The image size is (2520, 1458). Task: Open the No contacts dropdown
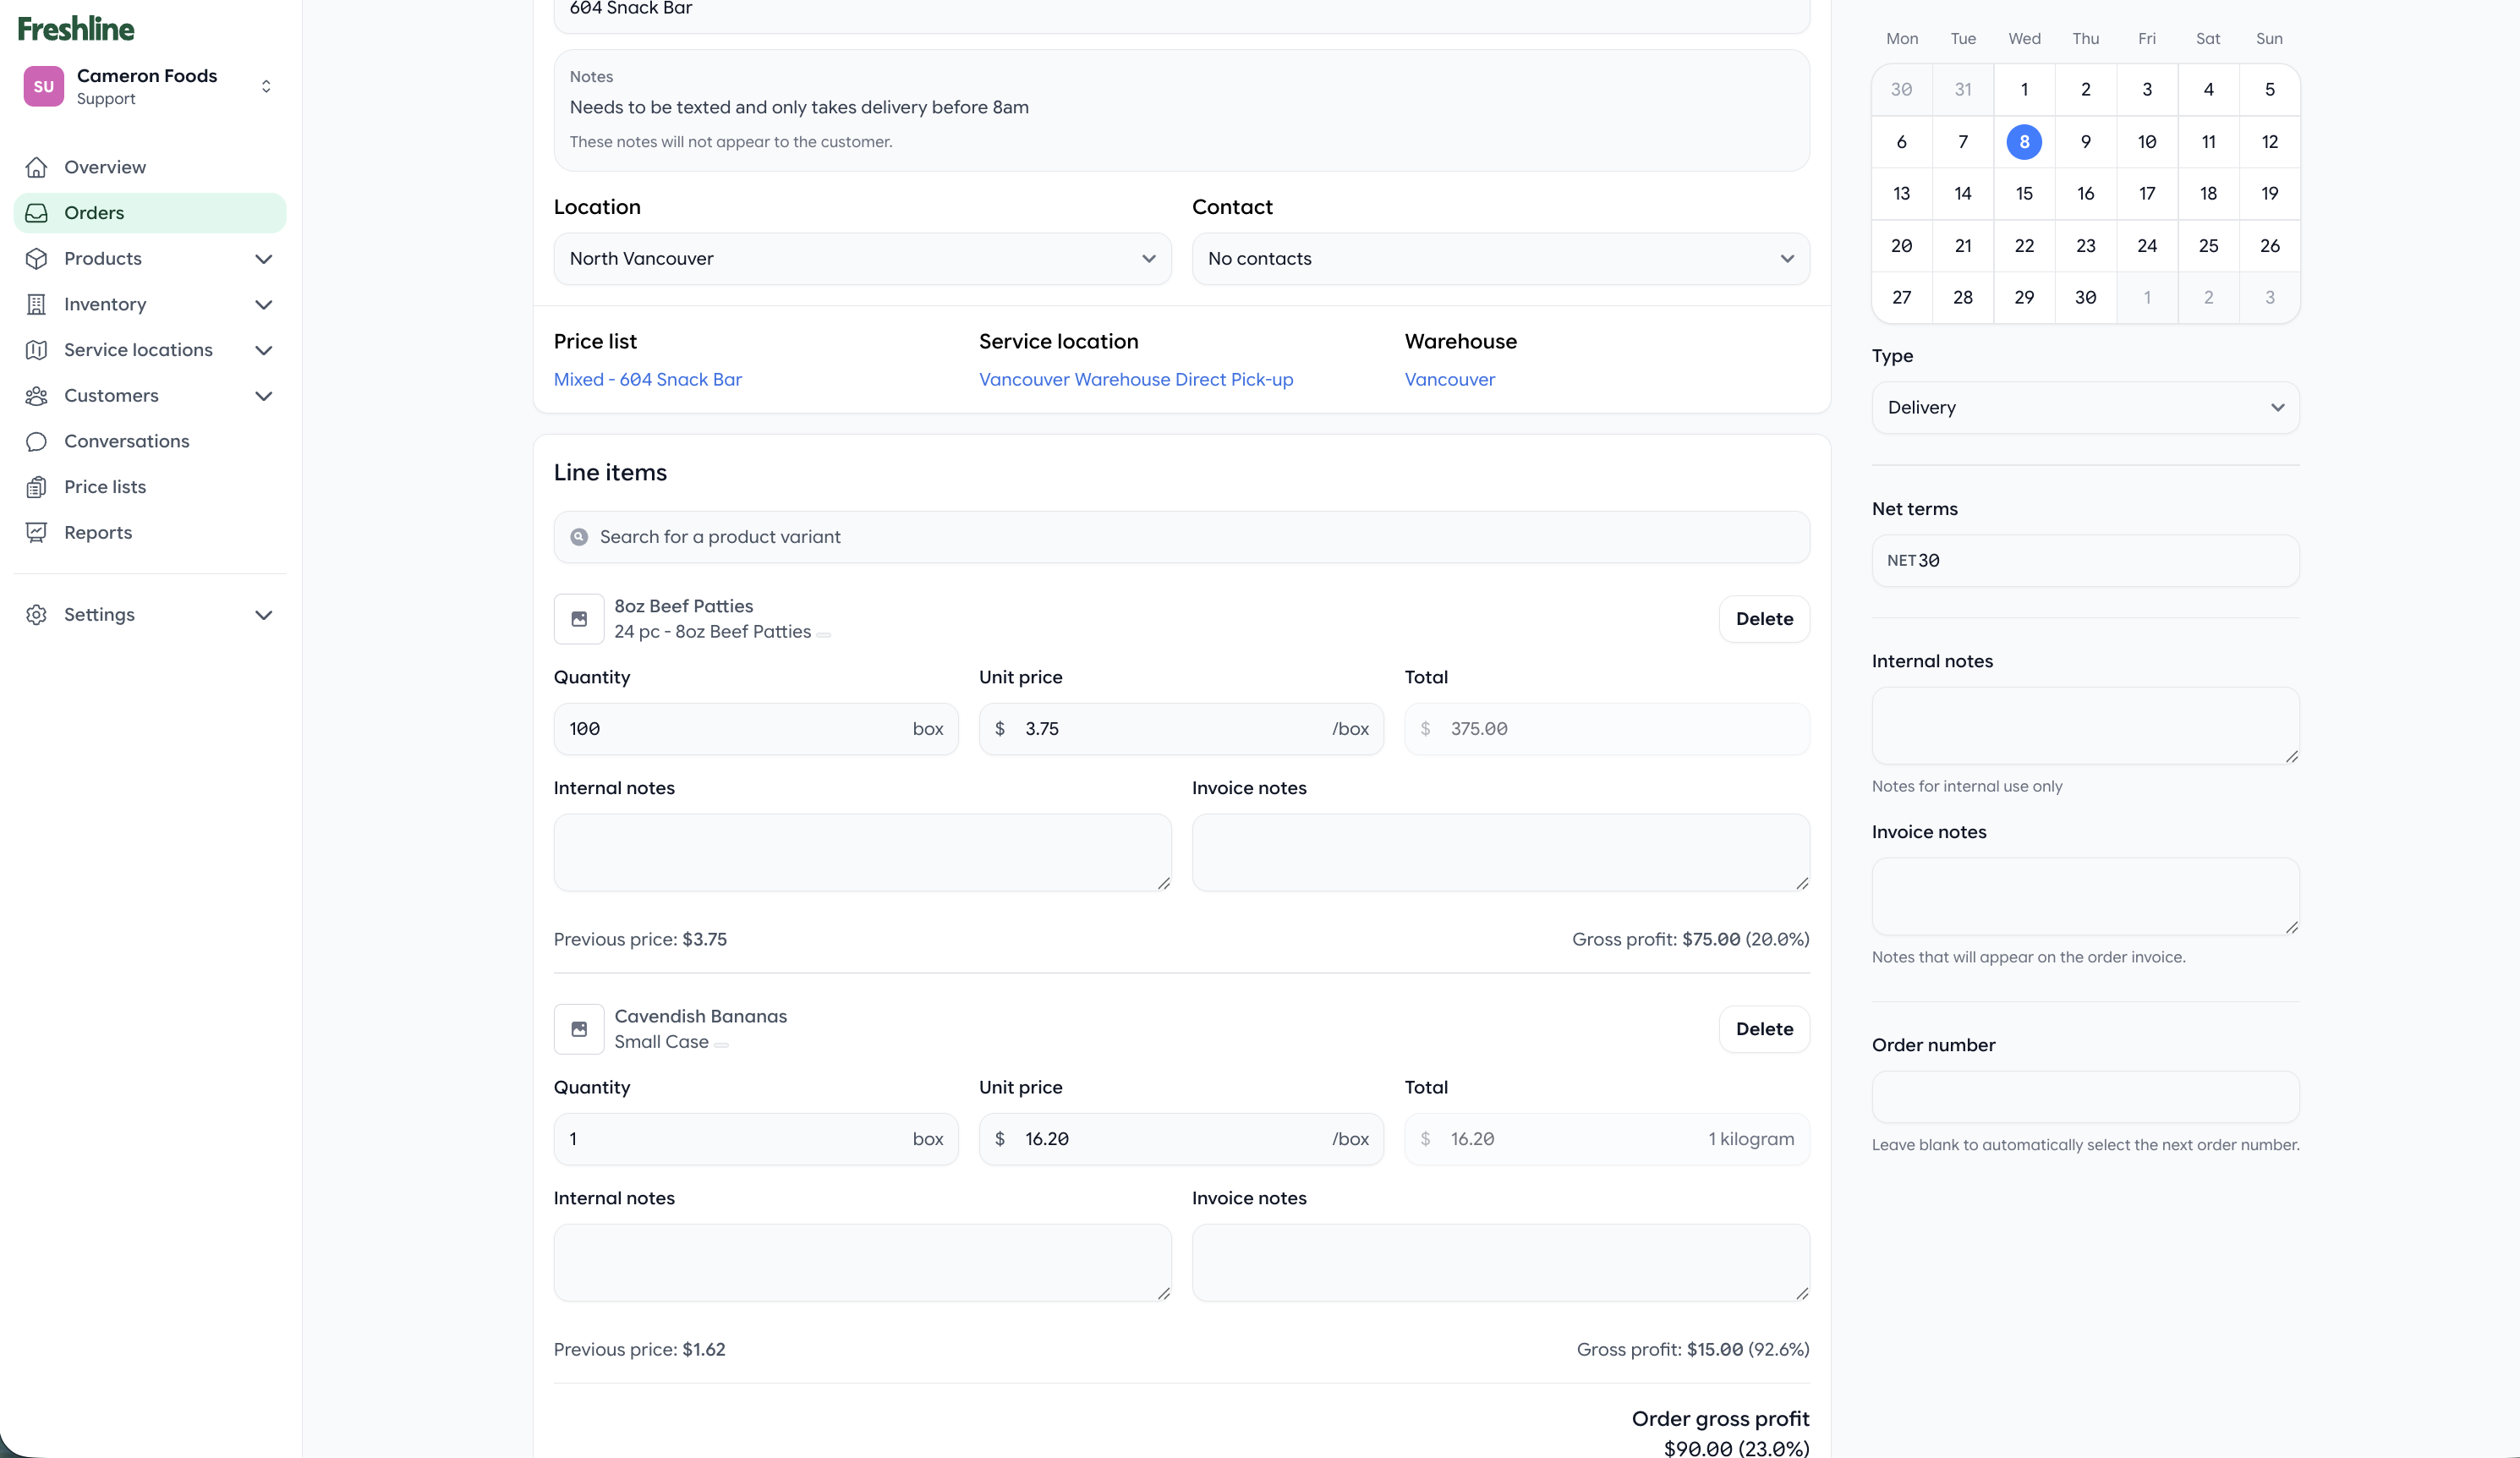point(1500,259)
